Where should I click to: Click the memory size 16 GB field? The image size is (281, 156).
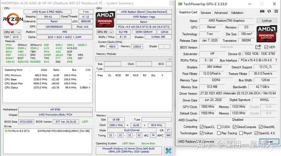click(x=116, y=119)
